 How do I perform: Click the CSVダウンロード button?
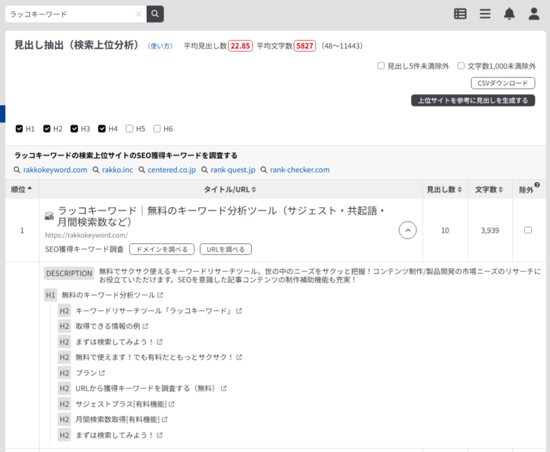click(503, 83)
